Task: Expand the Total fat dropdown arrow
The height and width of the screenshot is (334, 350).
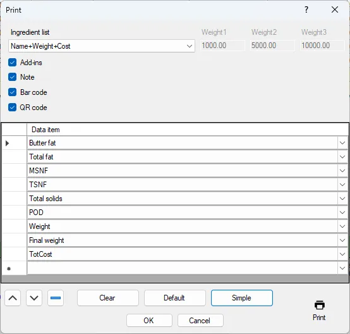Action: click(x=342, y=157)
